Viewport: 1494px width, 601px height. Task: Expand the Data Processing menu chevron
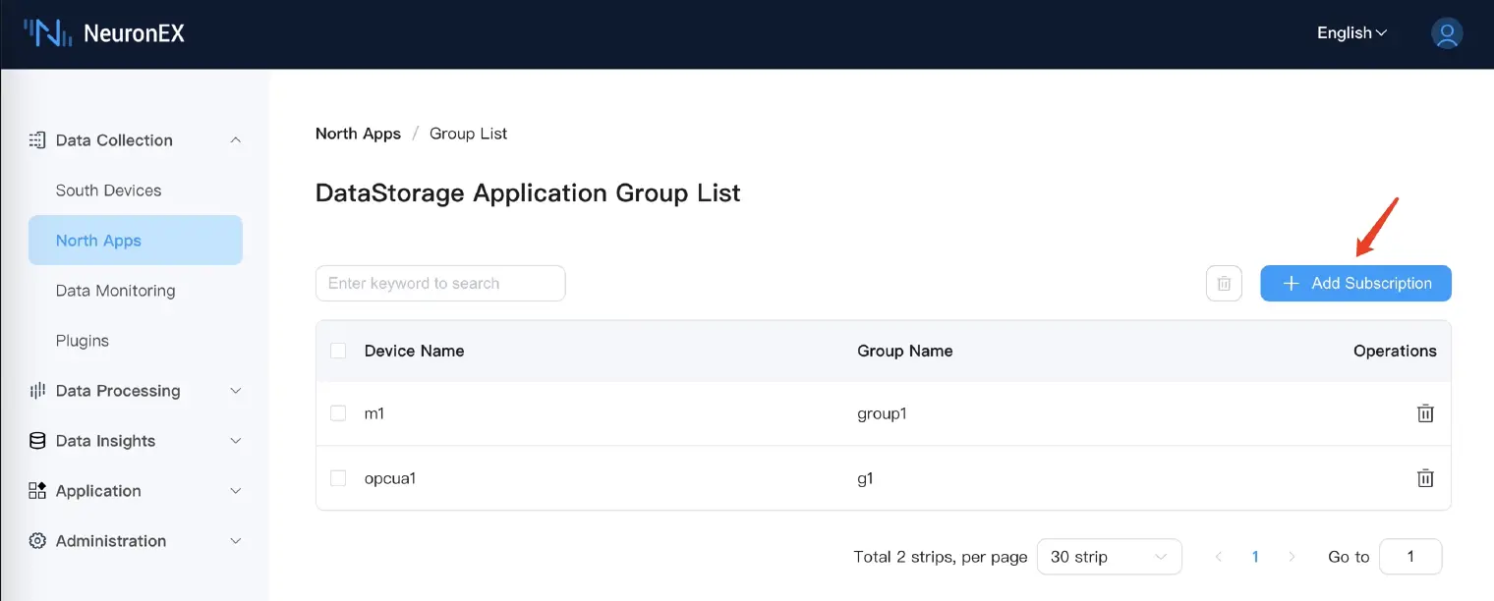click(235, 391)
